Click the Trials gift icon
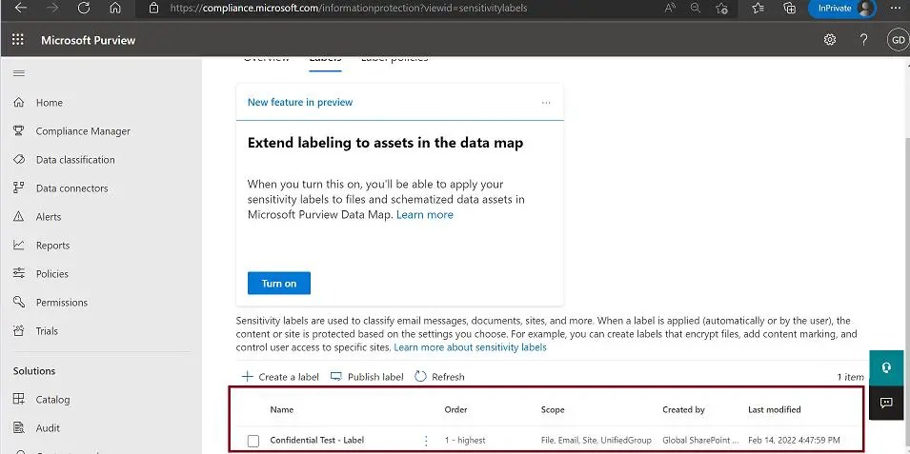 [x=18, y=330]
